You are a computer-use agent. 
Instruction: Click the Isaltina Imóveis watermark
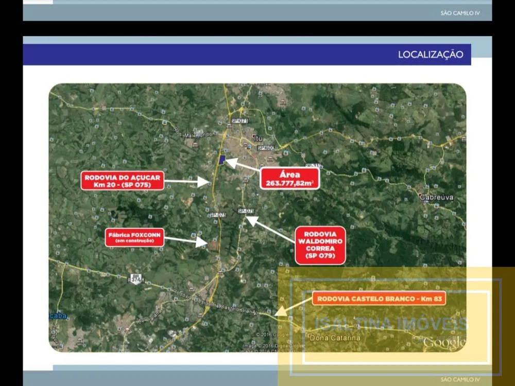coord(391,324)
